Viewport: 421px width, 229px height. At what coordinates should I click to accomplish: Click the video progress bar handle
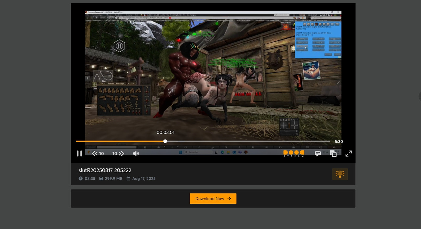165,141
